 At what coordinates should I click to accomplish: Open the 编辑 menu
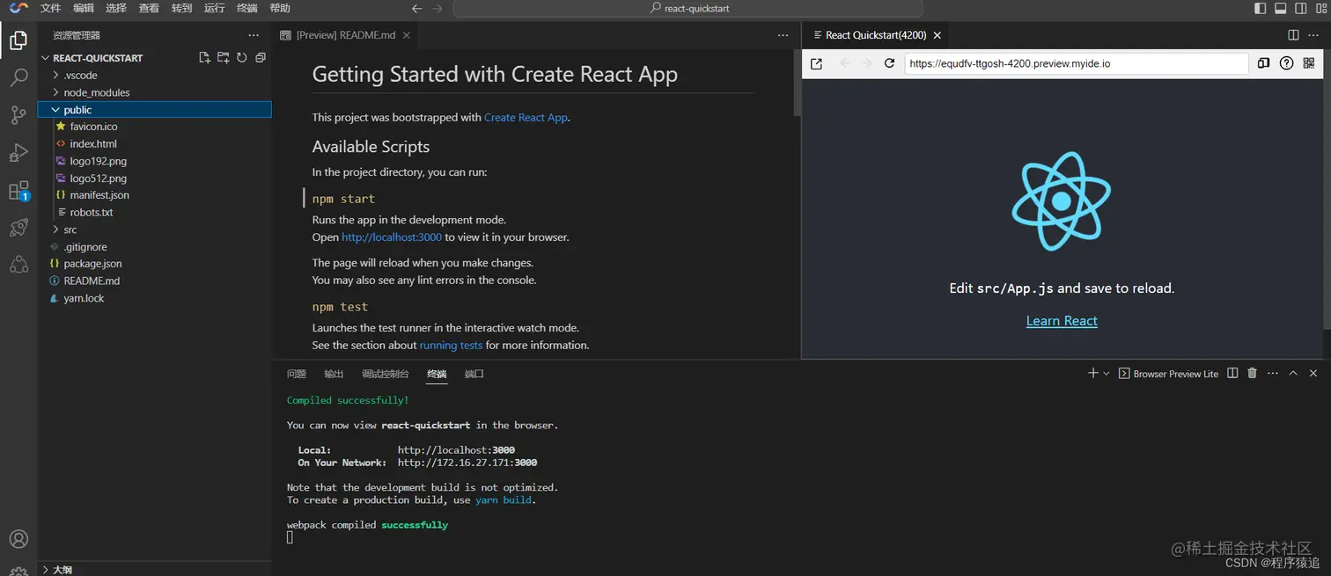click(84, 8)
